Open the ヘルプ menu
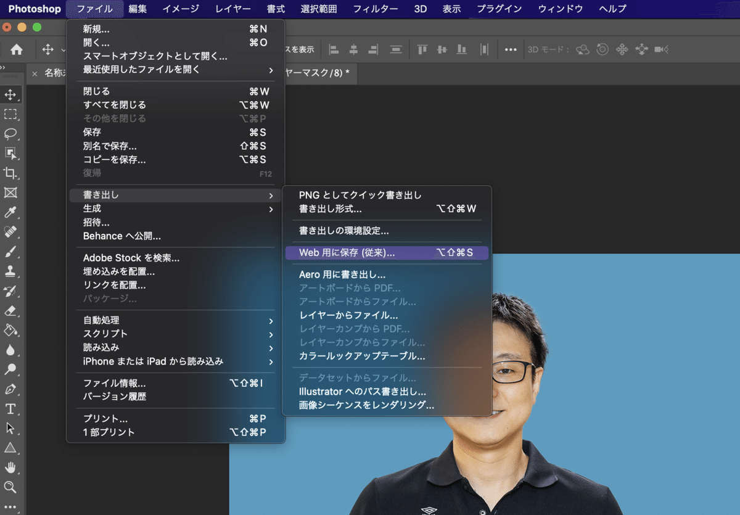This screenshot has height=515, width=740. click(612, 9)
